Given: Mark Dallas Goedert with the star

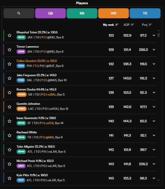Looking at the screenshot, I should click(x=10, y=64).
